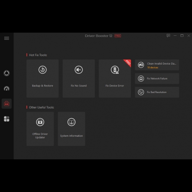This screenshot has width=192, height=192.
Task: Click the Offline Driver Updater icon
Action: pyautogui.click(x=40, y=122)
